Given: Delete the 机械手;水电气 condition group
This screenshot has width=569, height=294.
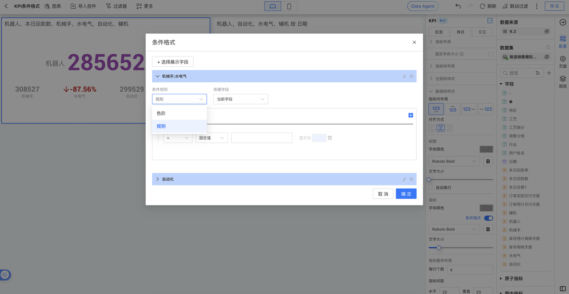Looking at the screenshot, I should 411,77.
